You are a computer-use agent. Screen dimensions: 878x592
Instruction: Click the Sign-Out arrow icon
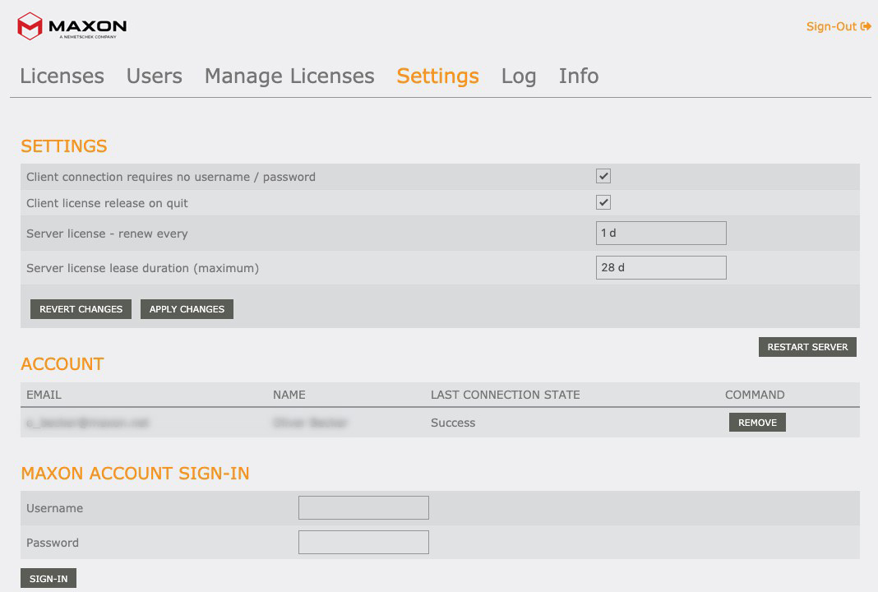point(866,26)
